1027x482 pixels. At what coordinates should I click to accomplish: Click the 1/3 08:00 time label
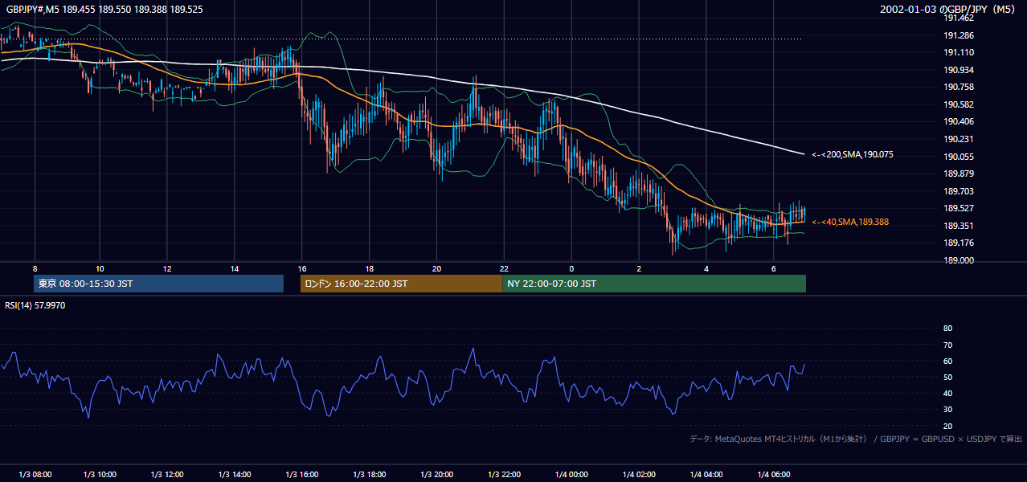point(35,475)
